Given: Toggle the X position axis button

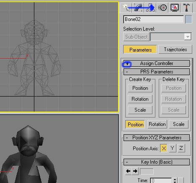Looking at the screenshot, I should 164,148.
